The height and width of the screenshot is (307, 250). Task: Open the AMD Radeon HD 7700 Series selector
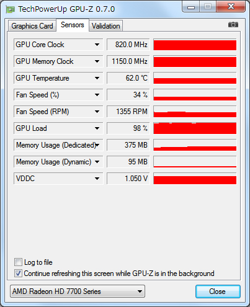78,291
